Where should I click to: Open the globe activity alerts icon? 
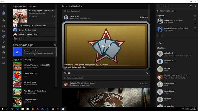point(4,36)
